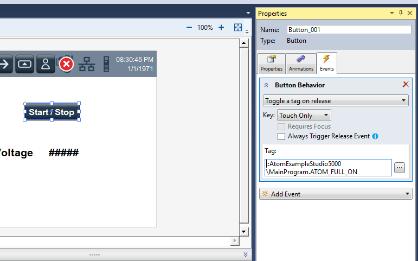Click the controller status icon in banner
Viewport: 418px width, 261px height.
106,64
